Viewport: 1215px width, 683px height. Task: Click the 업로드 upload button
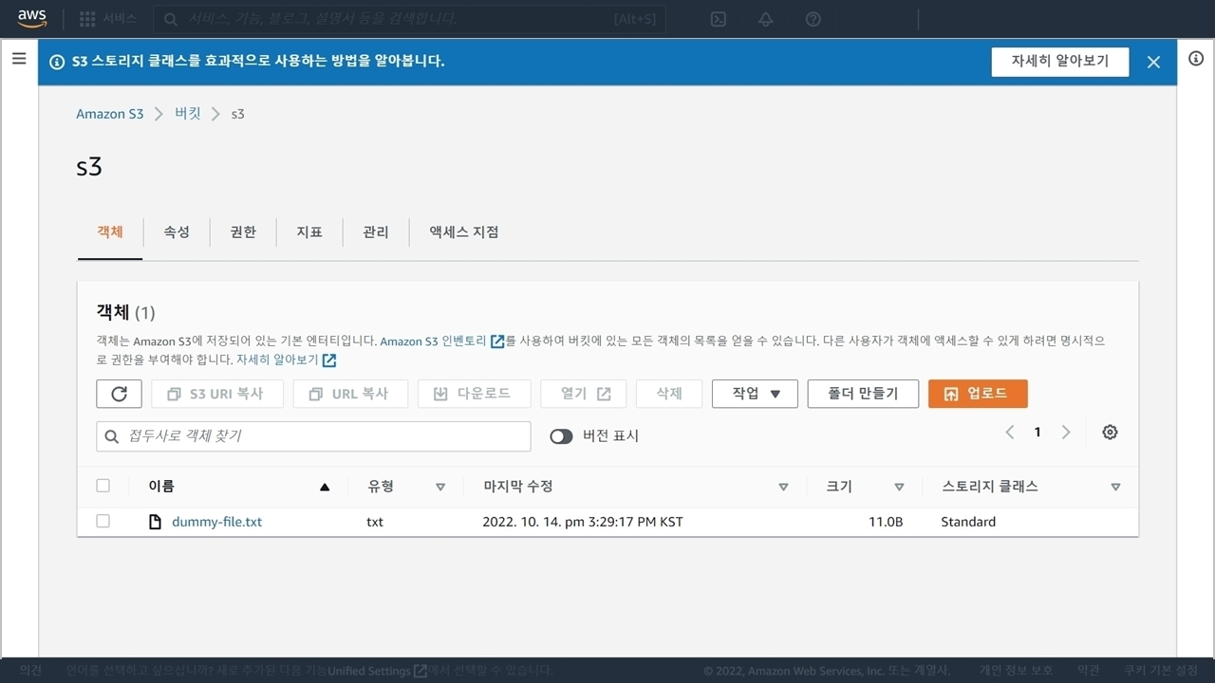[978, 394]
